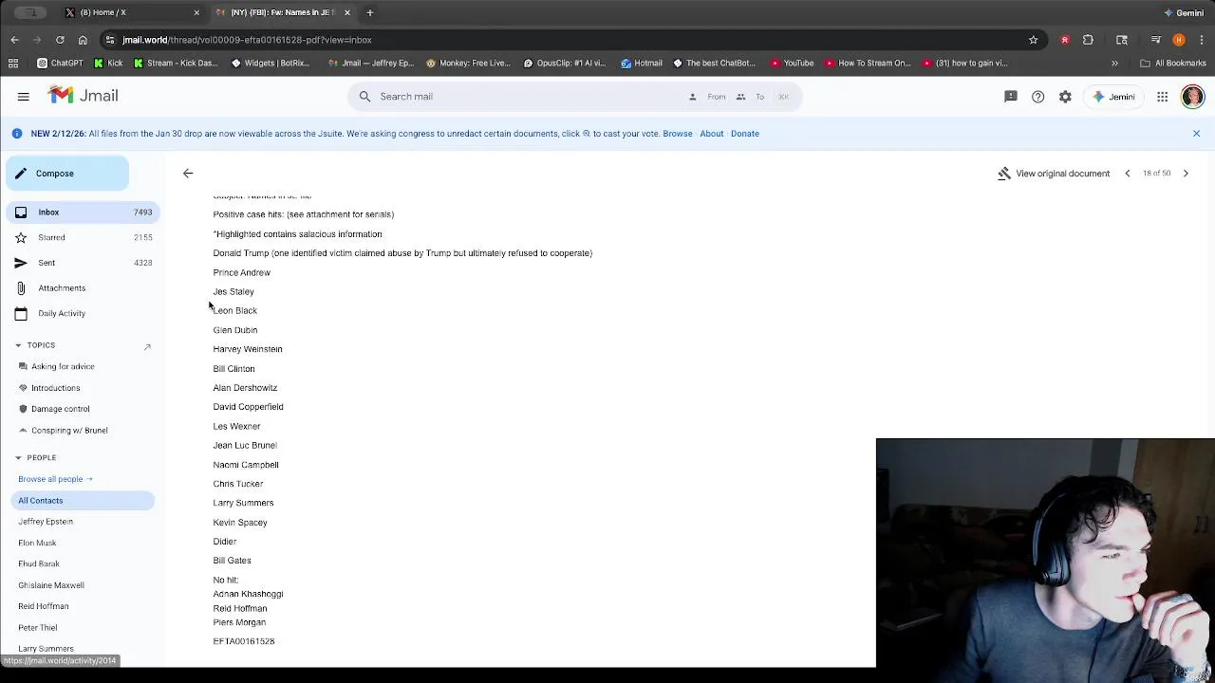The image size is (1215, 683).
Task: Open the Attachments folder
Action: pyautogui.click(x=82, y=288)
